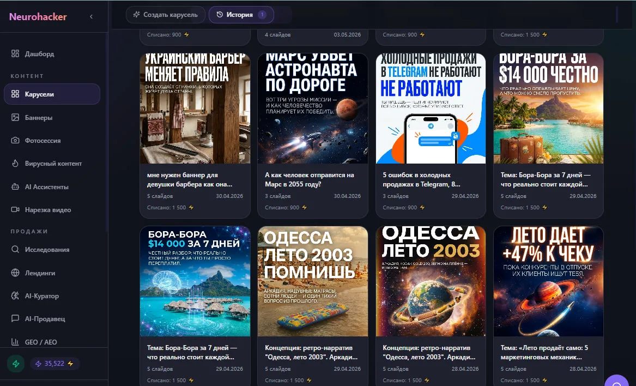
Task: Open Нарезка видео section
Action: [48, 209]
